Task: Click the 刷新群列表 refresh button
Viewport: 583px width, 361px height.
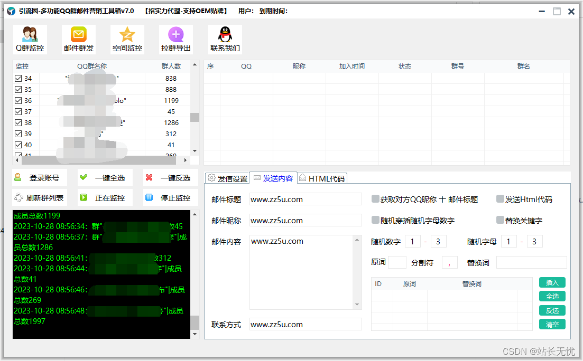Action: (40, 197)
